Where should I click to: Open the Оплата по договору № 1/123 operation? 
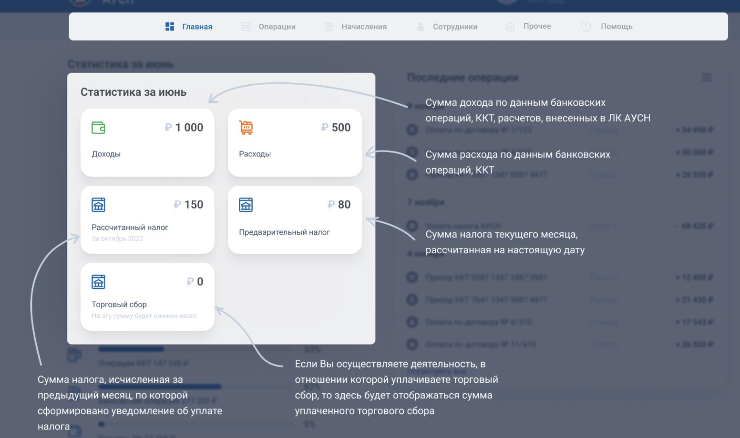[478, 130]
